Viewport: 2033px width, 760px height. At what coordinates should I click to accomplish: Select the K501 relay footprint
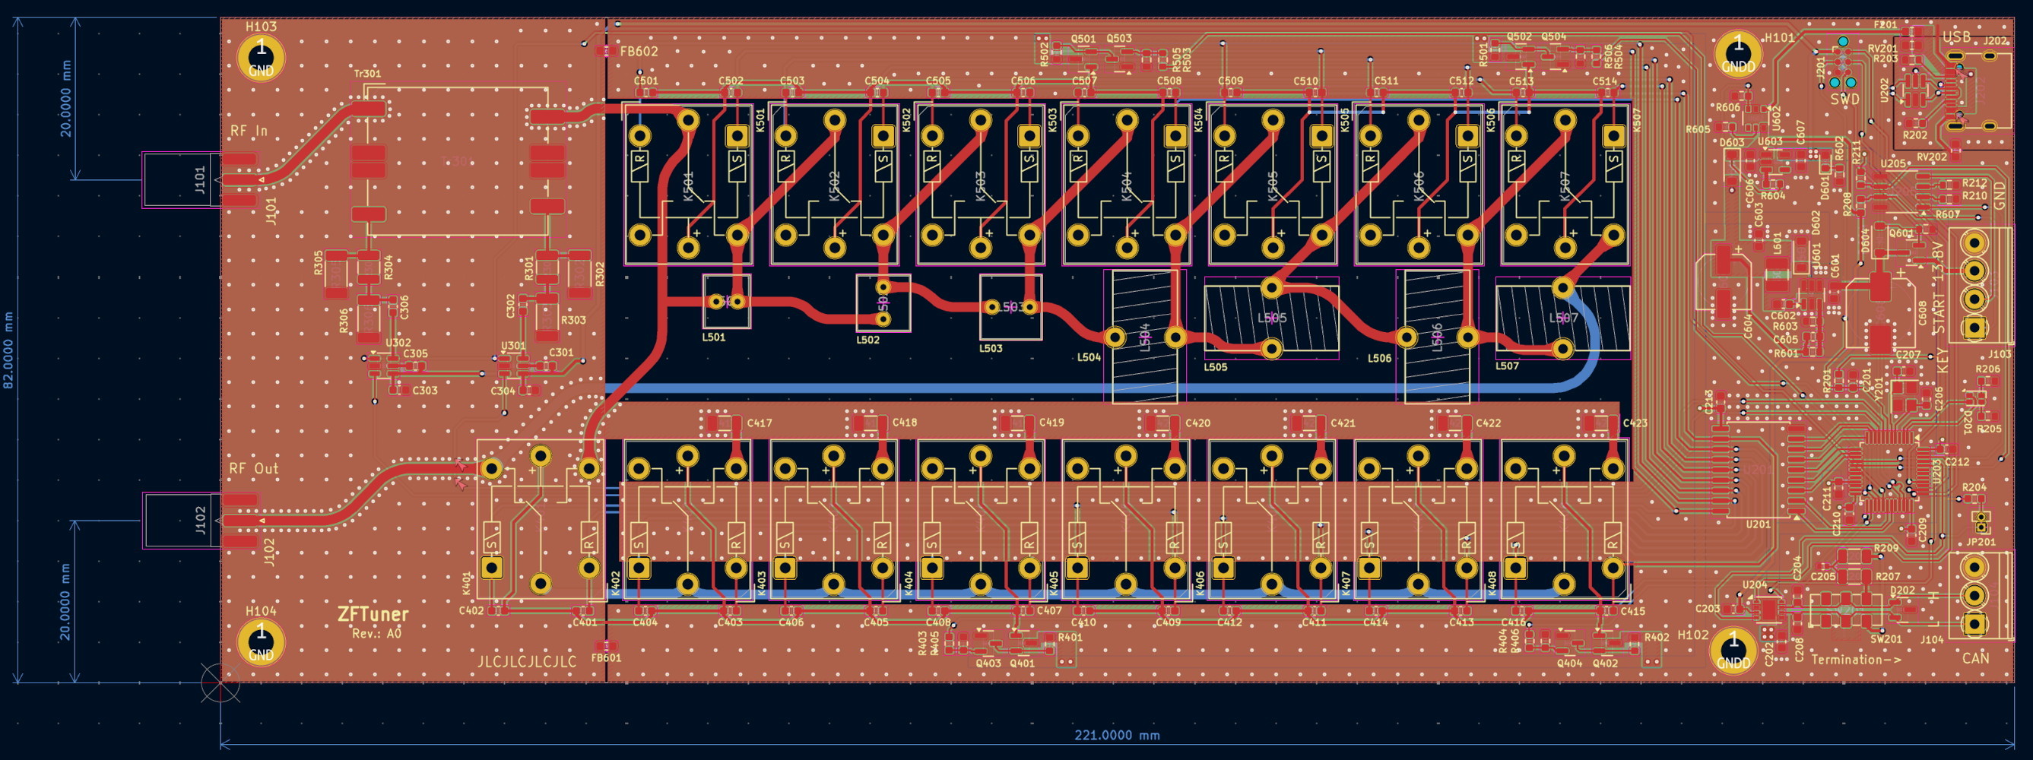pos(688,184)
